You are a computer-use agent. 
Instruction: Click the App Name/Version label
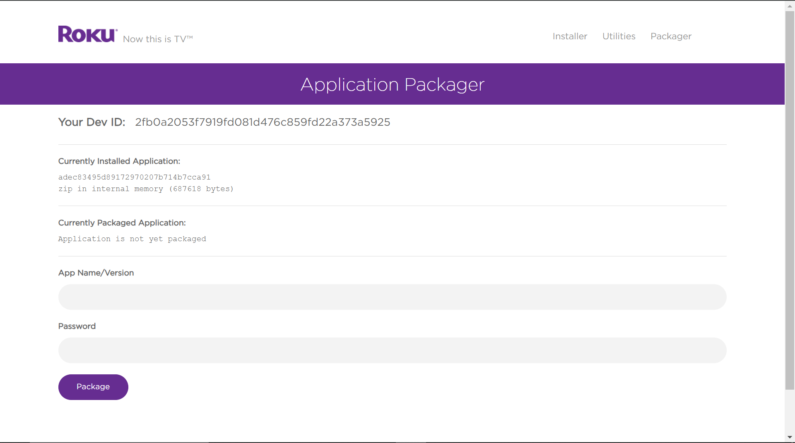[x=96, y=273]
